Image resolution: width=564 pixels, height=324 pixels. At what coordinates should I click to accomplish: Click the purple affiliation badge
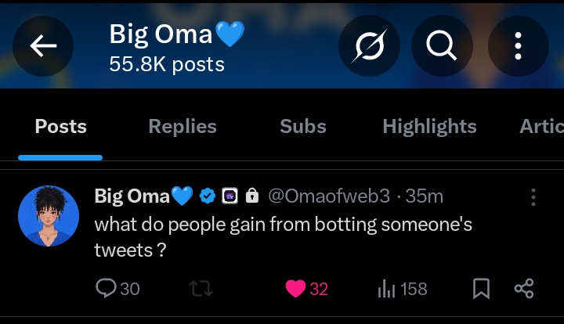pos(230,196)
